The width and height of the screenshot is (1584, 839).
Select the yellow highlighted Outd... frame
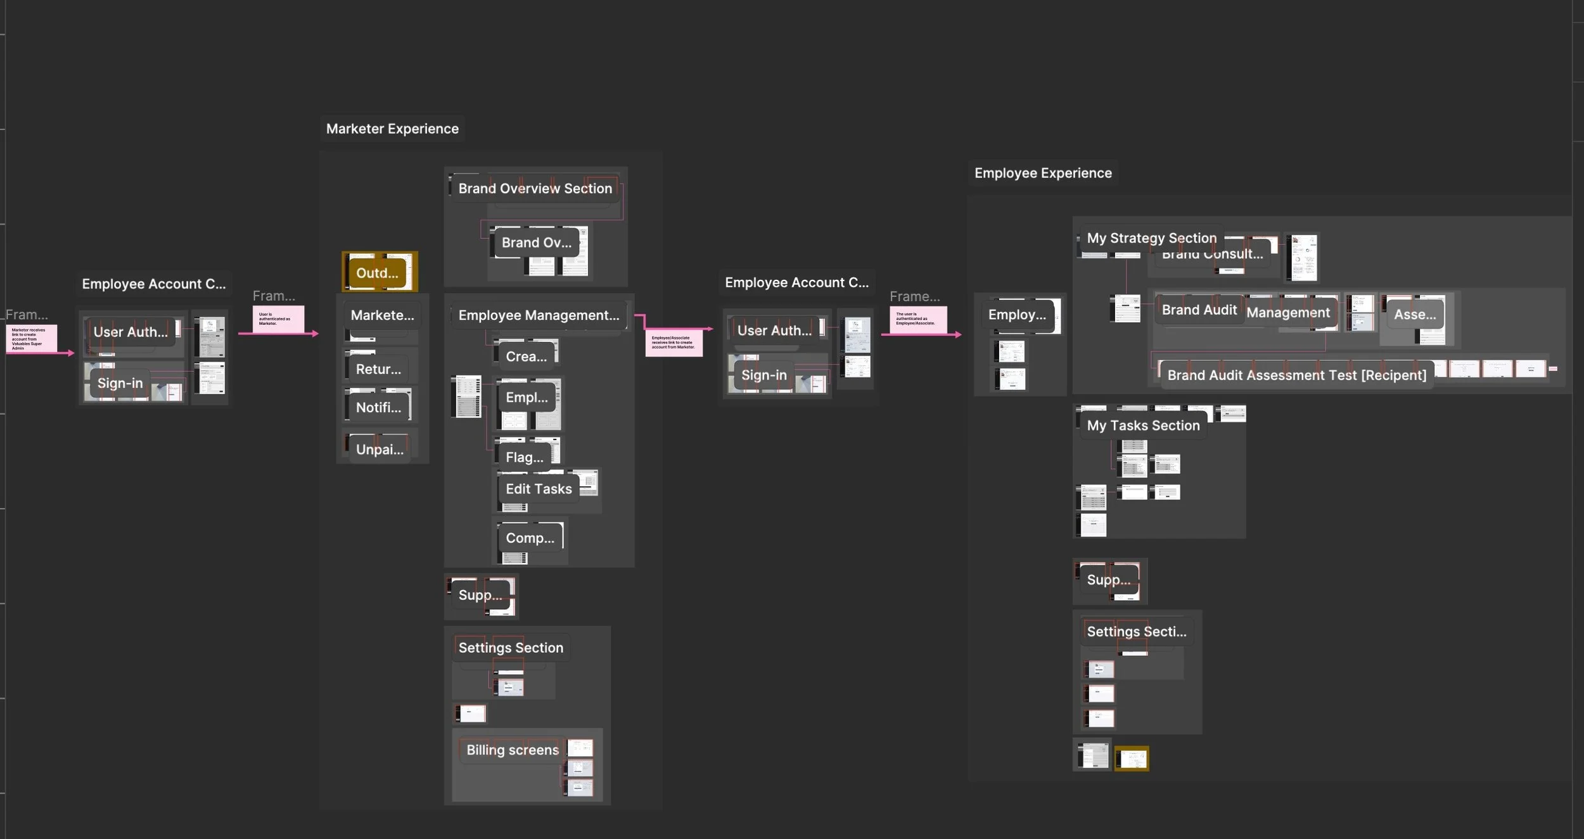(x=378, y=273)
